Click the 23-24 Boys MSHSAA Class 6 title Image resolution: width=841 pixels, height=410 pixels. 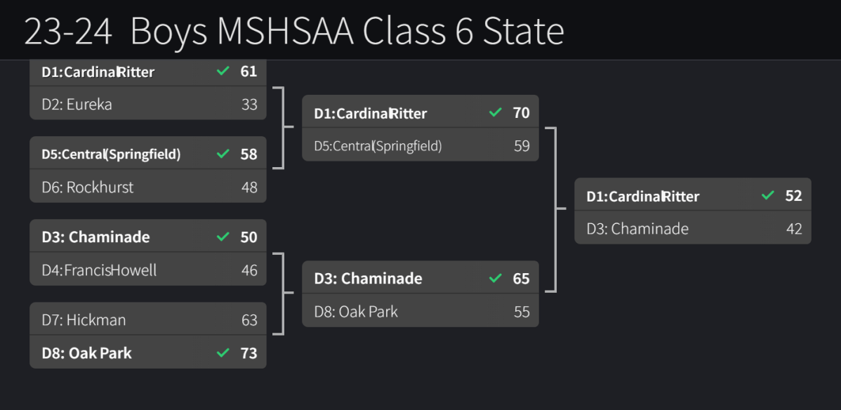click(294, 31)
